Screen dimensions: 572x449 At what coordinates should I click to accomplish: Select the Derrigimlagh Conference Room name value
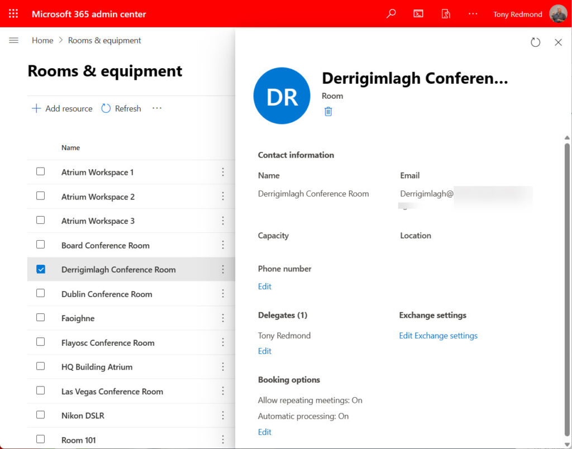[x=313, y=194]
